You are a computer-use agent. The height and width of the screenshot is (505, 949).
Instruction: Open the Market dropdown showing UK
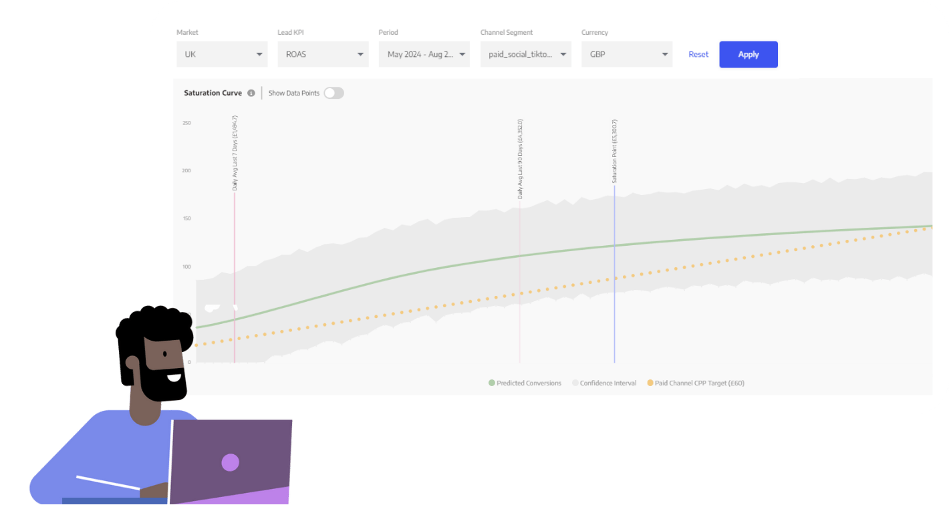coord(222,54)
